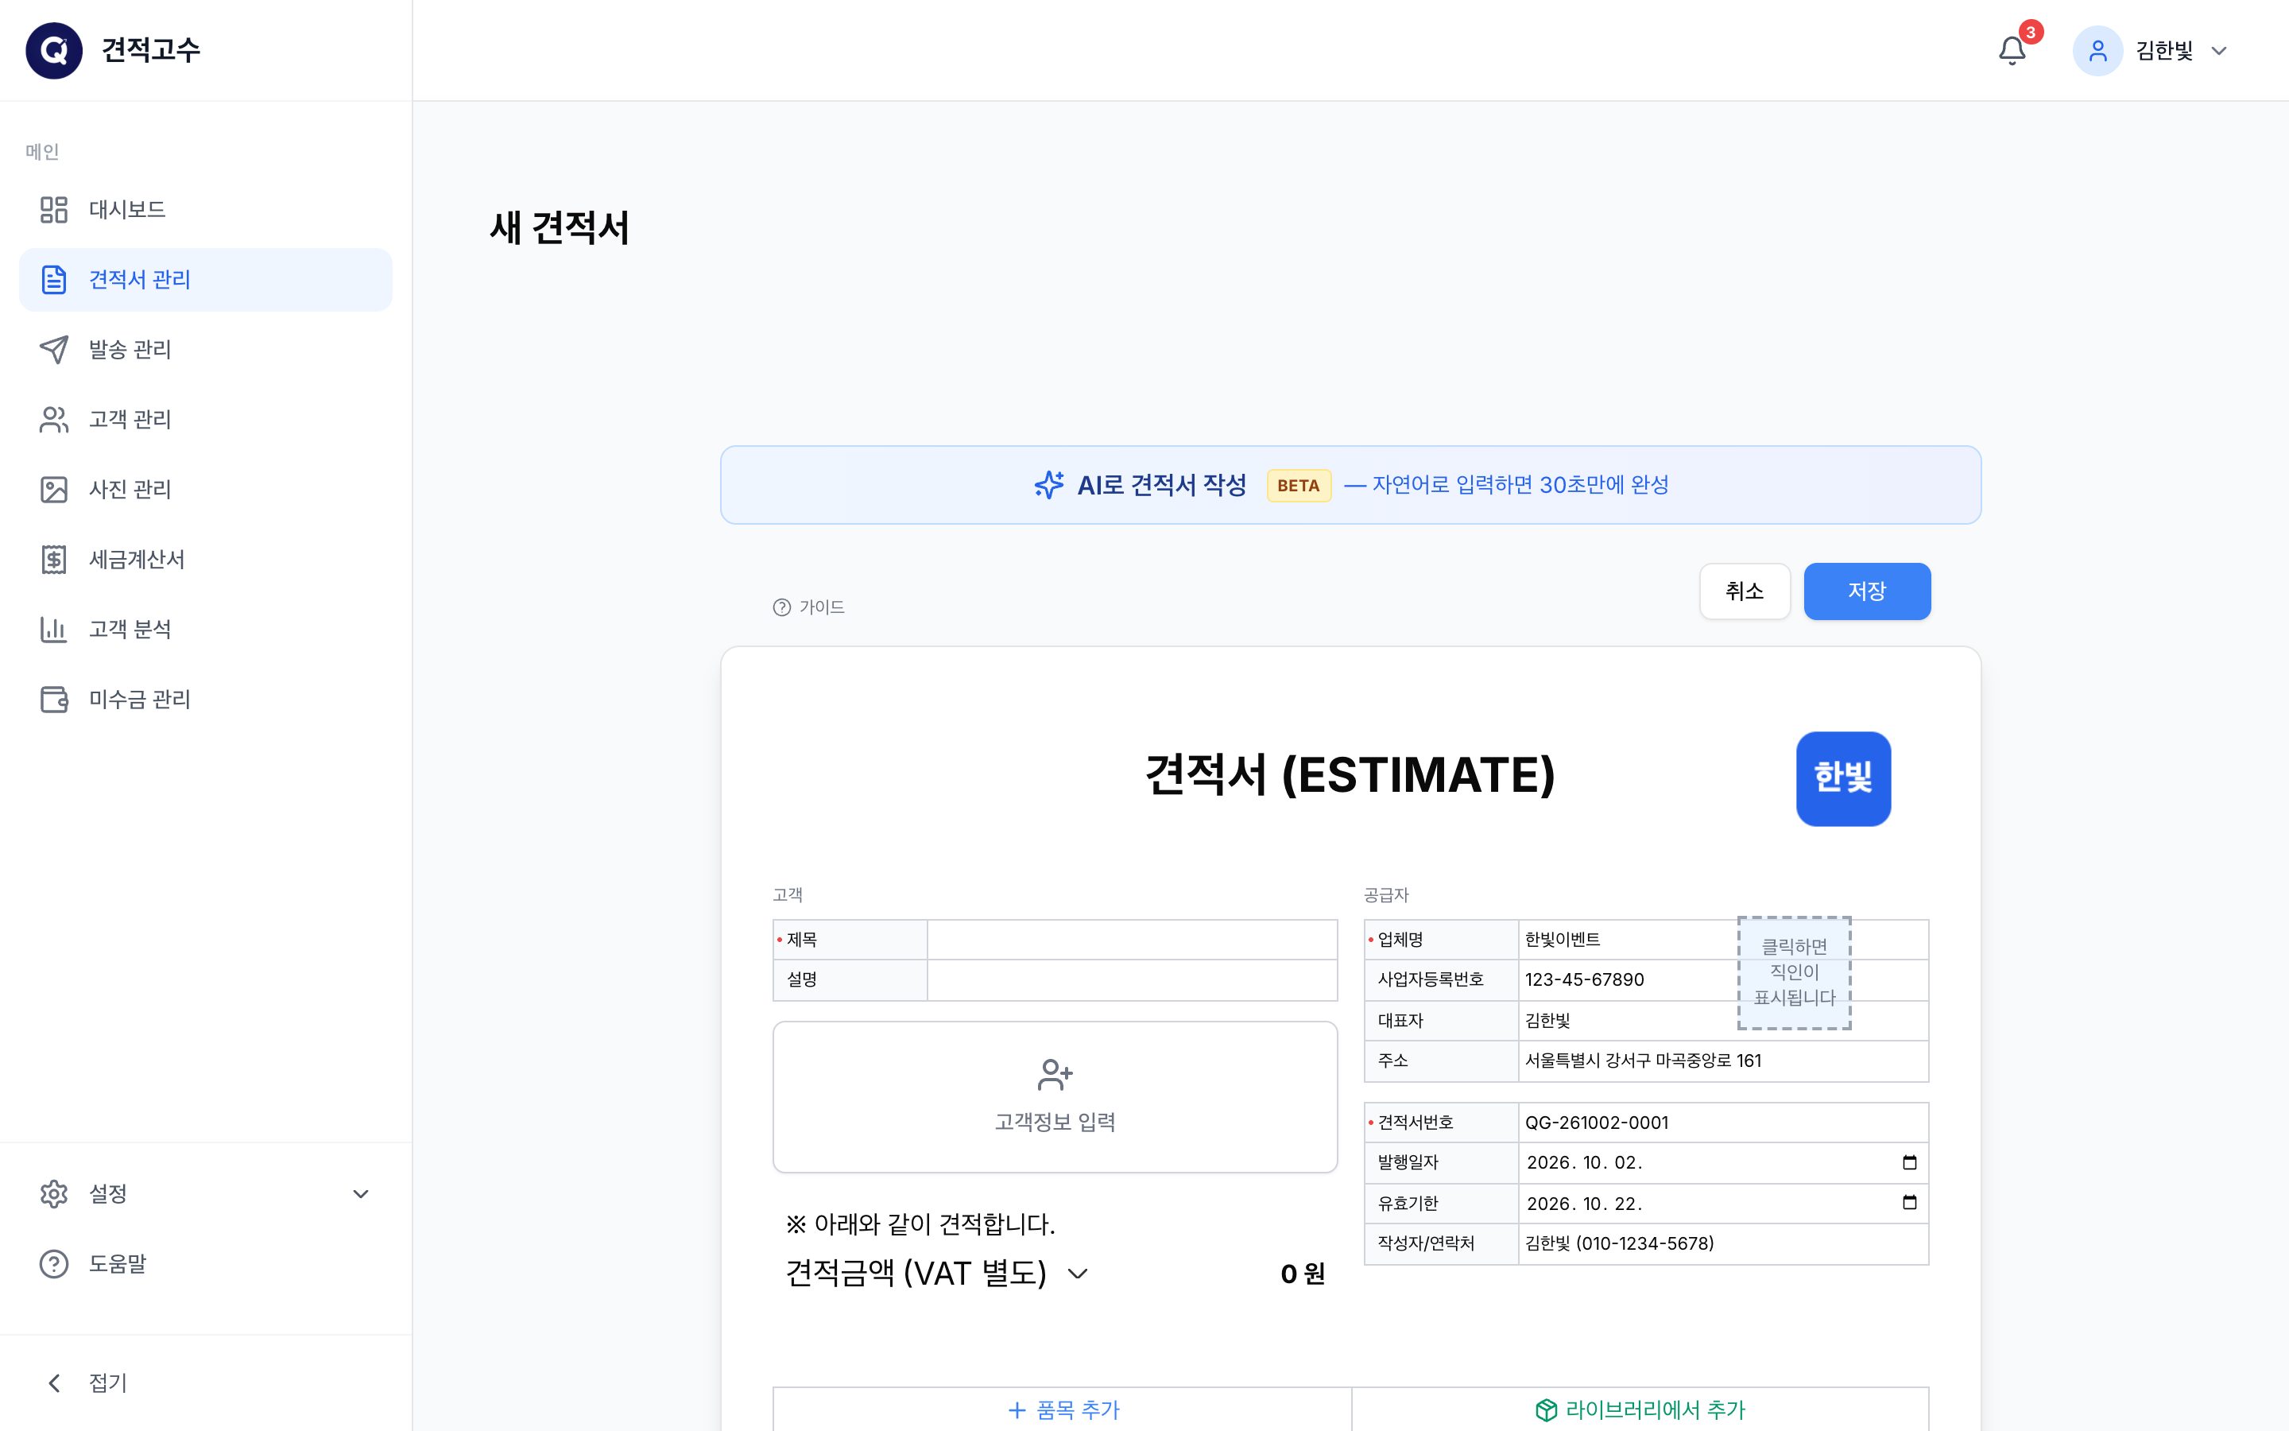Open 유효기한 calendar picker icon

(x=1909, y=1202)
